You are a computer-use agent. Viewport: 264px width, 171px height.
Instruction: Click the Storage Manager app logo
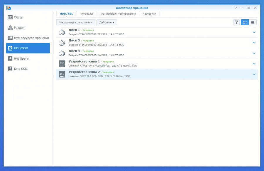9,8
